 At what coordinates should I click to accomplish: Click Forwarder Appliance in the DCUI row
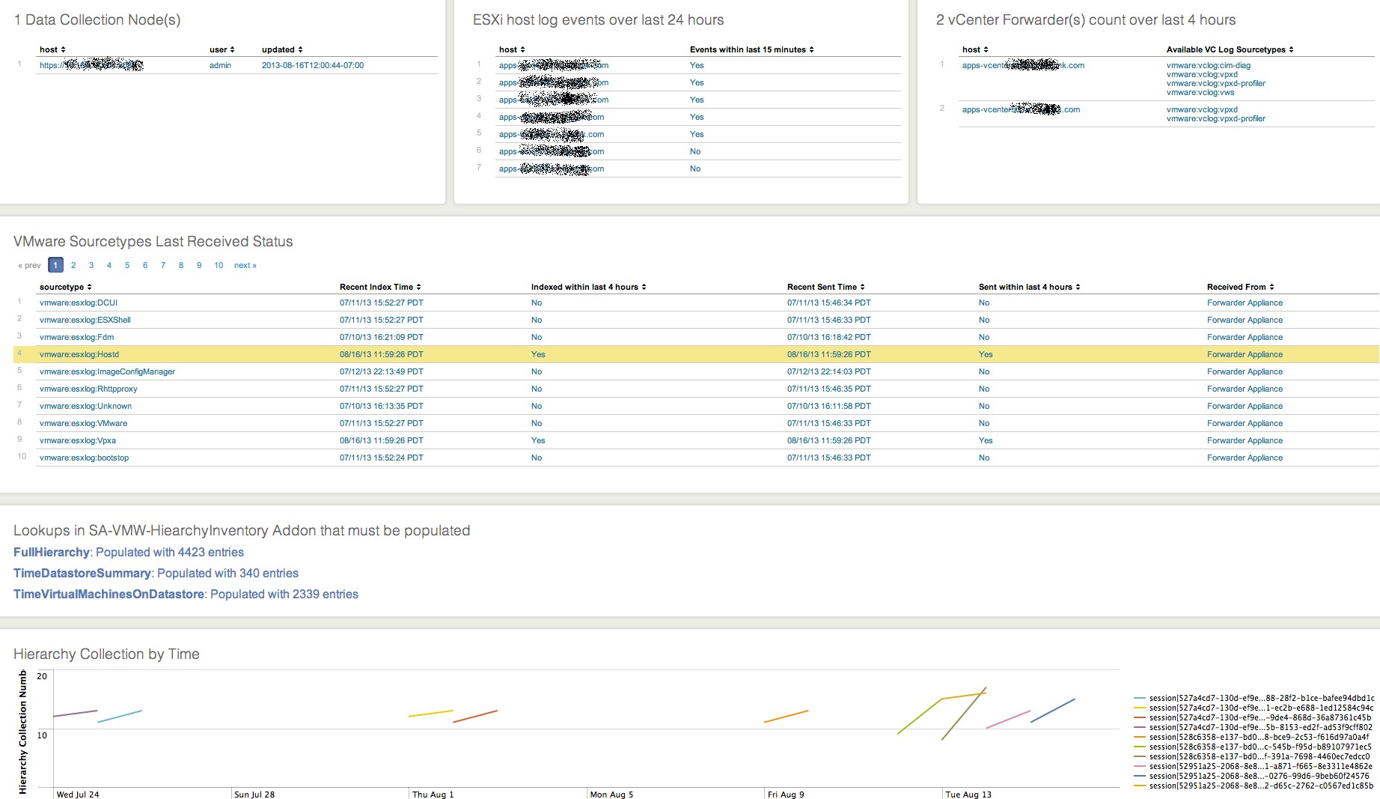tap(1245, 303)
